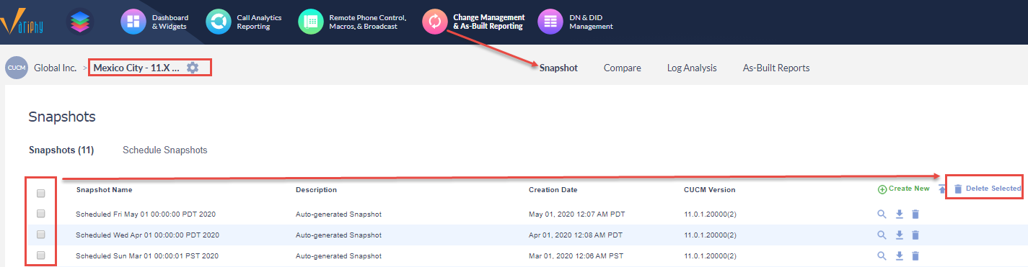Click trash icon beside Delete Selected

958,189
